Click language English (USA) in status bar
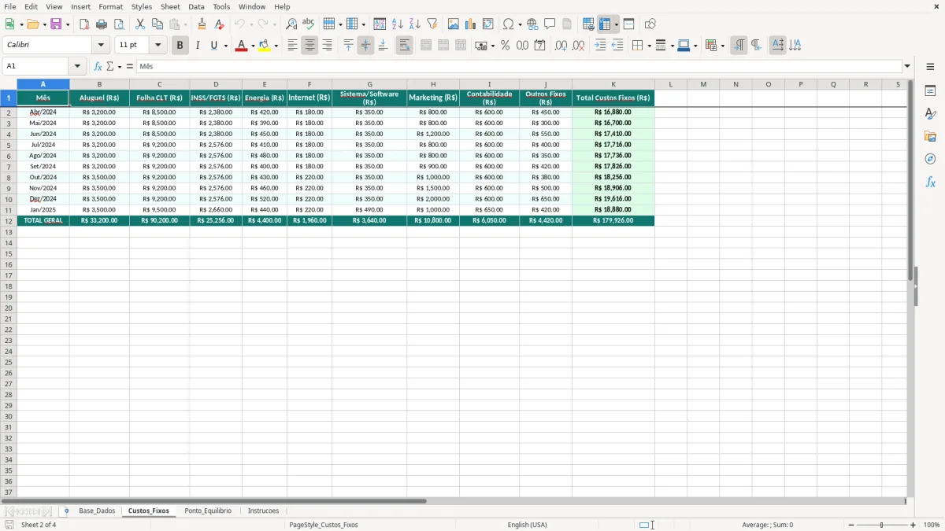Image resolution: width=945 pixels, height=531 pixels. 527,525
